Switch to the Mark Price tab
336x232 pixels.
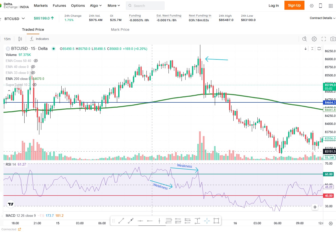tap(120, 29)
